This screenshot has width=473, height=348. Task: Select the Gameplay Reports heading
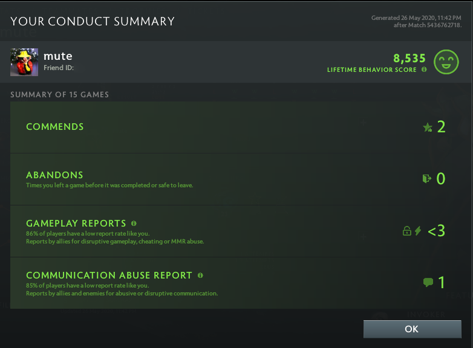click(76, 224)
